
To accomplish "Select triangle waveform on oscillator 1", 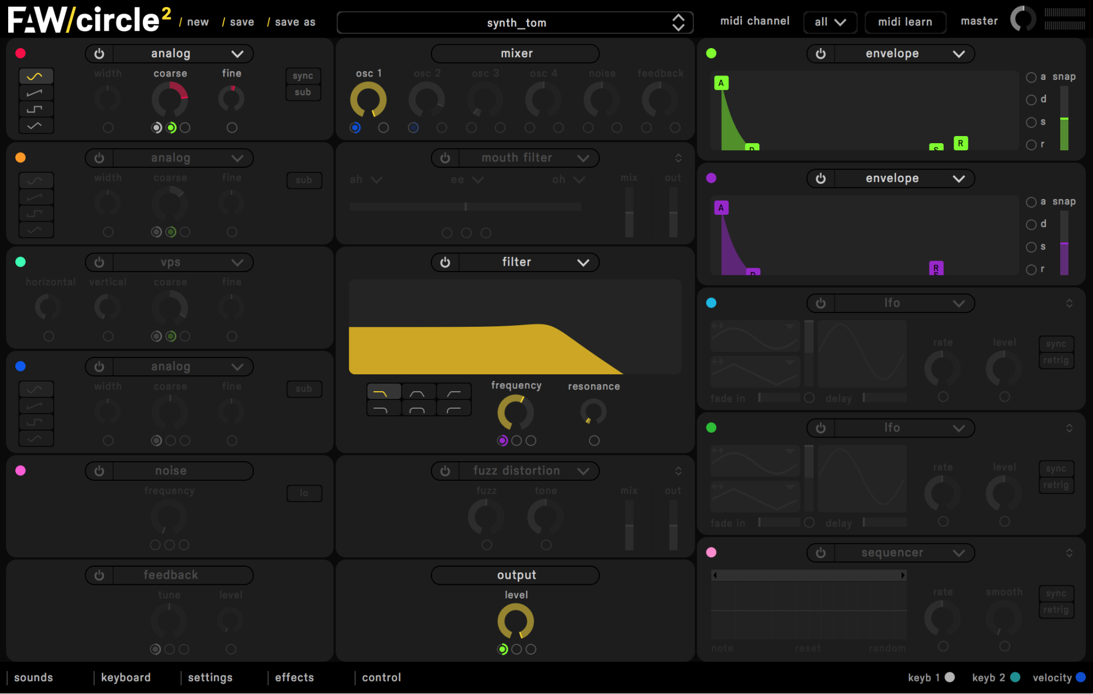I will (36, 126).
